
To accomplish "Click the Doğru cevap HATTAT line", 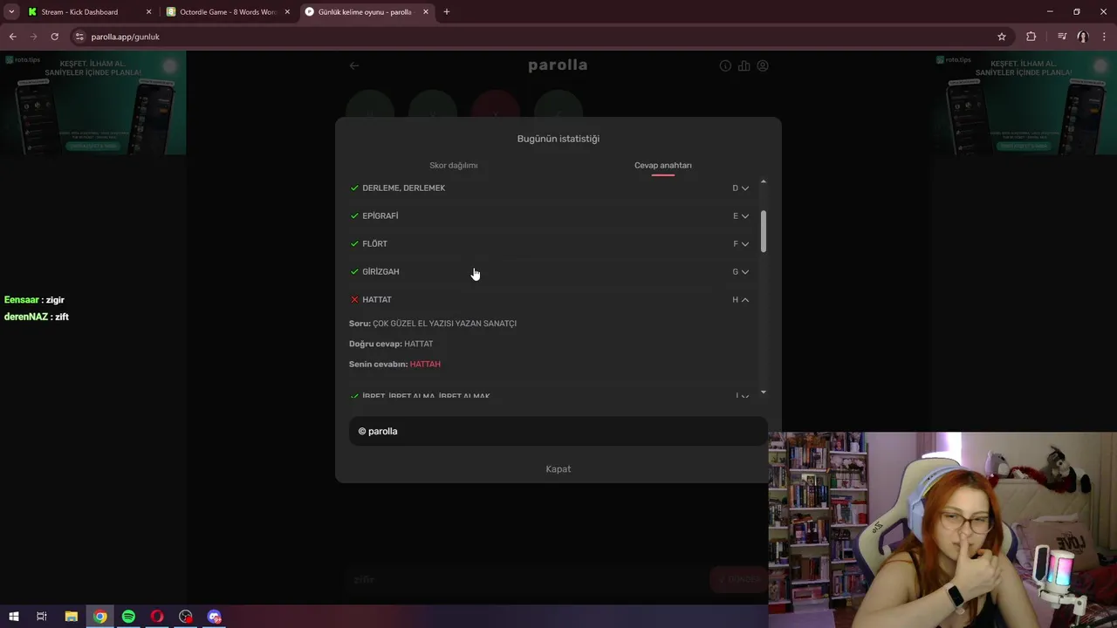I will pyautogui.click(x=391, y=344).
